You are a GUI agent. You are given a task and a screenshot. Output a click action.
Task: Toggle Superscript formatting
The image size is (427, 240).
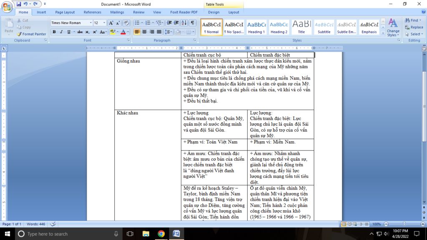pyautogui.click(x=95, y=32)
